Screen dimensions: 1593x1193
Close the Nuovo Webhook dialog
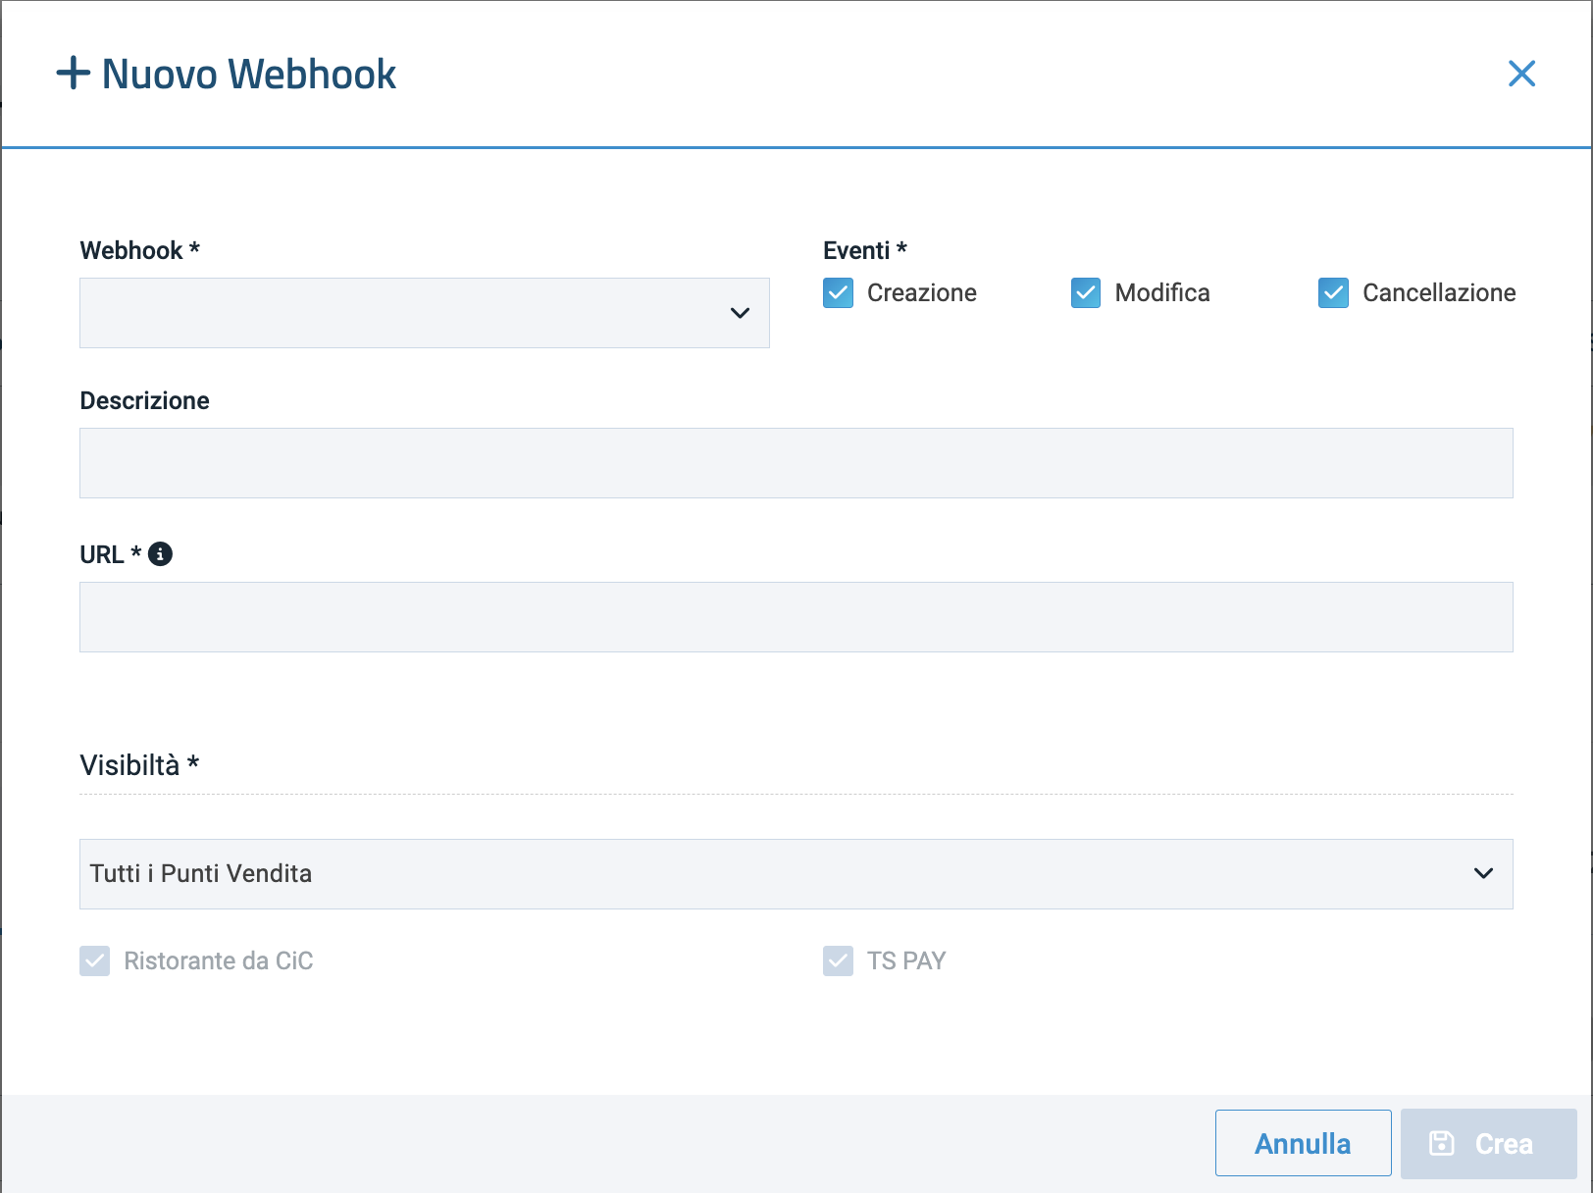(x=1521, y=74)
